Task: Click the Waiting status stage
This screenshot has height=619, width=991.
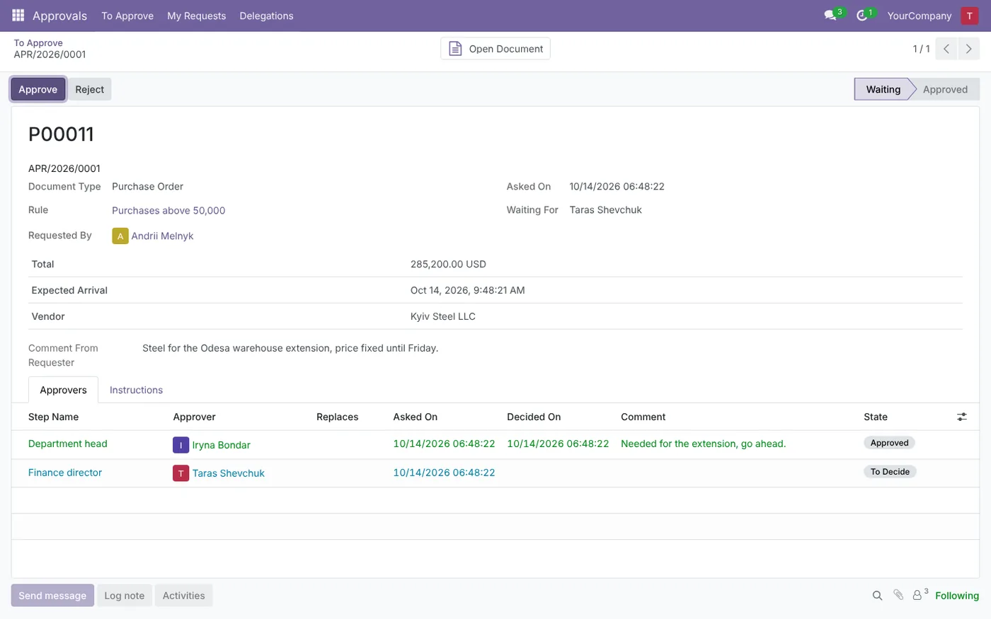Action: 883,89
